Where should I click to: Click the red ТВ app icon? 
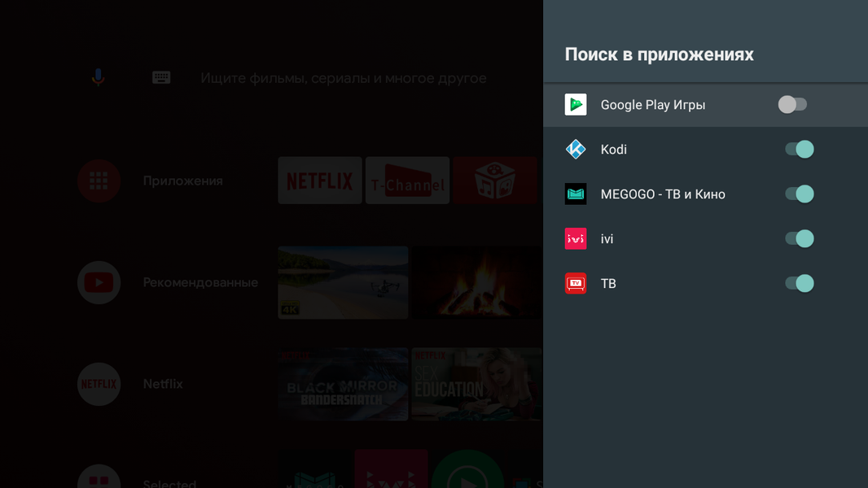click(576, 284)
